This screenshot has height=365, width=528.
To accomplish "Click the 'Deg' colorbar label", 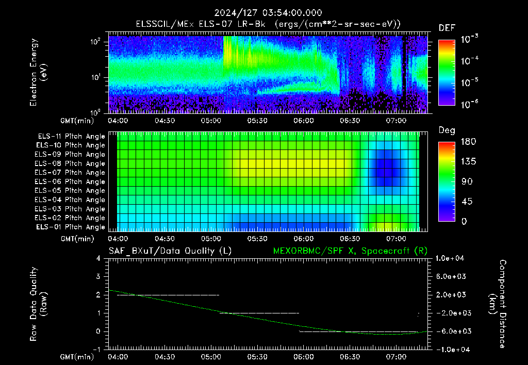I will [447, 130].
